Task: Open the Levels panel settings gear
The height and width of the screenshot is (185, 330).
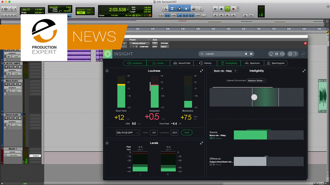Action: (107, 143)
